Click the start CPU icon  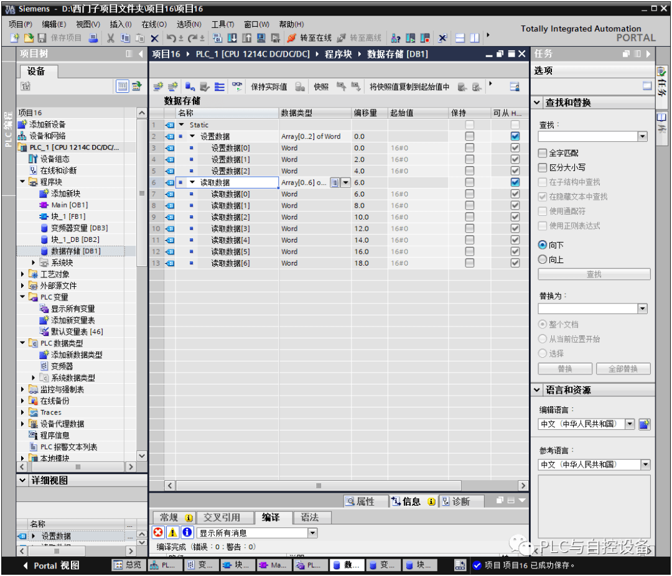(410, 38)
